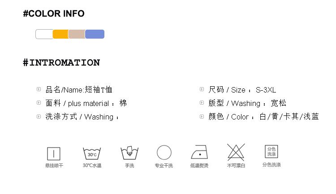Image resolution: width=336 pixels, height=194 pixels.
Task: Click the 面料 / plus material 棉 text
Action: click(x=86, y=103)
